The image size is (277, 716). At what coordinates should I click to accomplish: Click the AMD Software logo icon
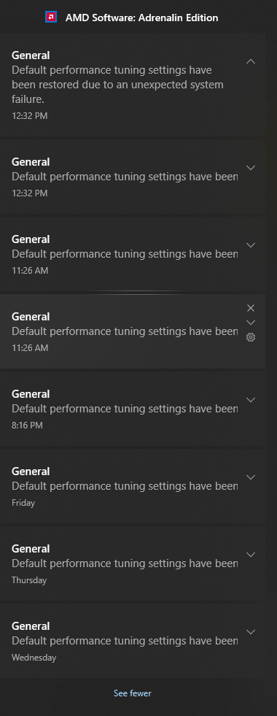(51, 18)
